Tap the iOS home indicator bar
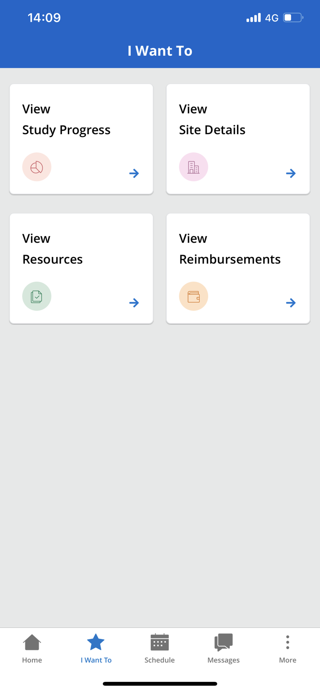The width and height of the screenshot is (320, 692). click(x=160, y=684)
